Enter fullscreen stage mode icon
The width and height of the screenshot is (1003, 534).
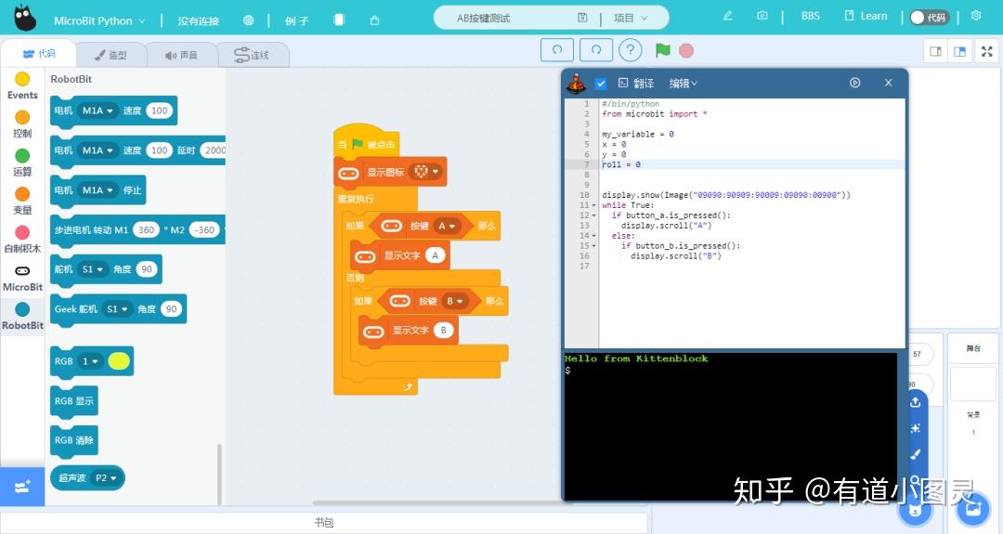(987, 51)
